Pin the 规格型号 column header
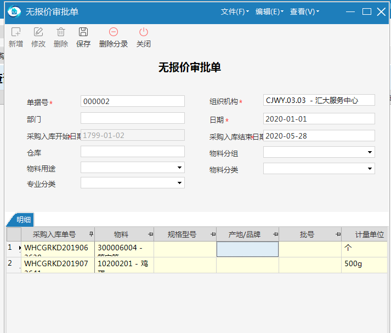The height and width of the screenshot is (333, 391). (x=213, y=234)
